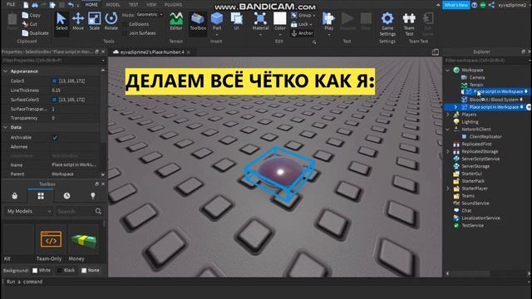Viewport: 532px width, 299px height.
Task: Click the Cut clipboard button
Action: pyautogui.click(x=30, y=24)
